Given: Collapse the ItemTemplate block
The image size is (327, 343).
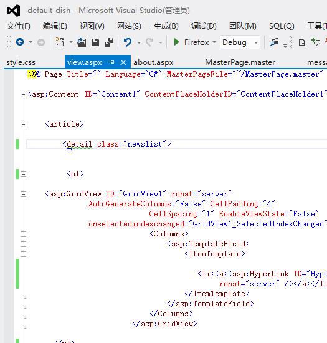Looking at the screenshot, I should click(23, 254).
